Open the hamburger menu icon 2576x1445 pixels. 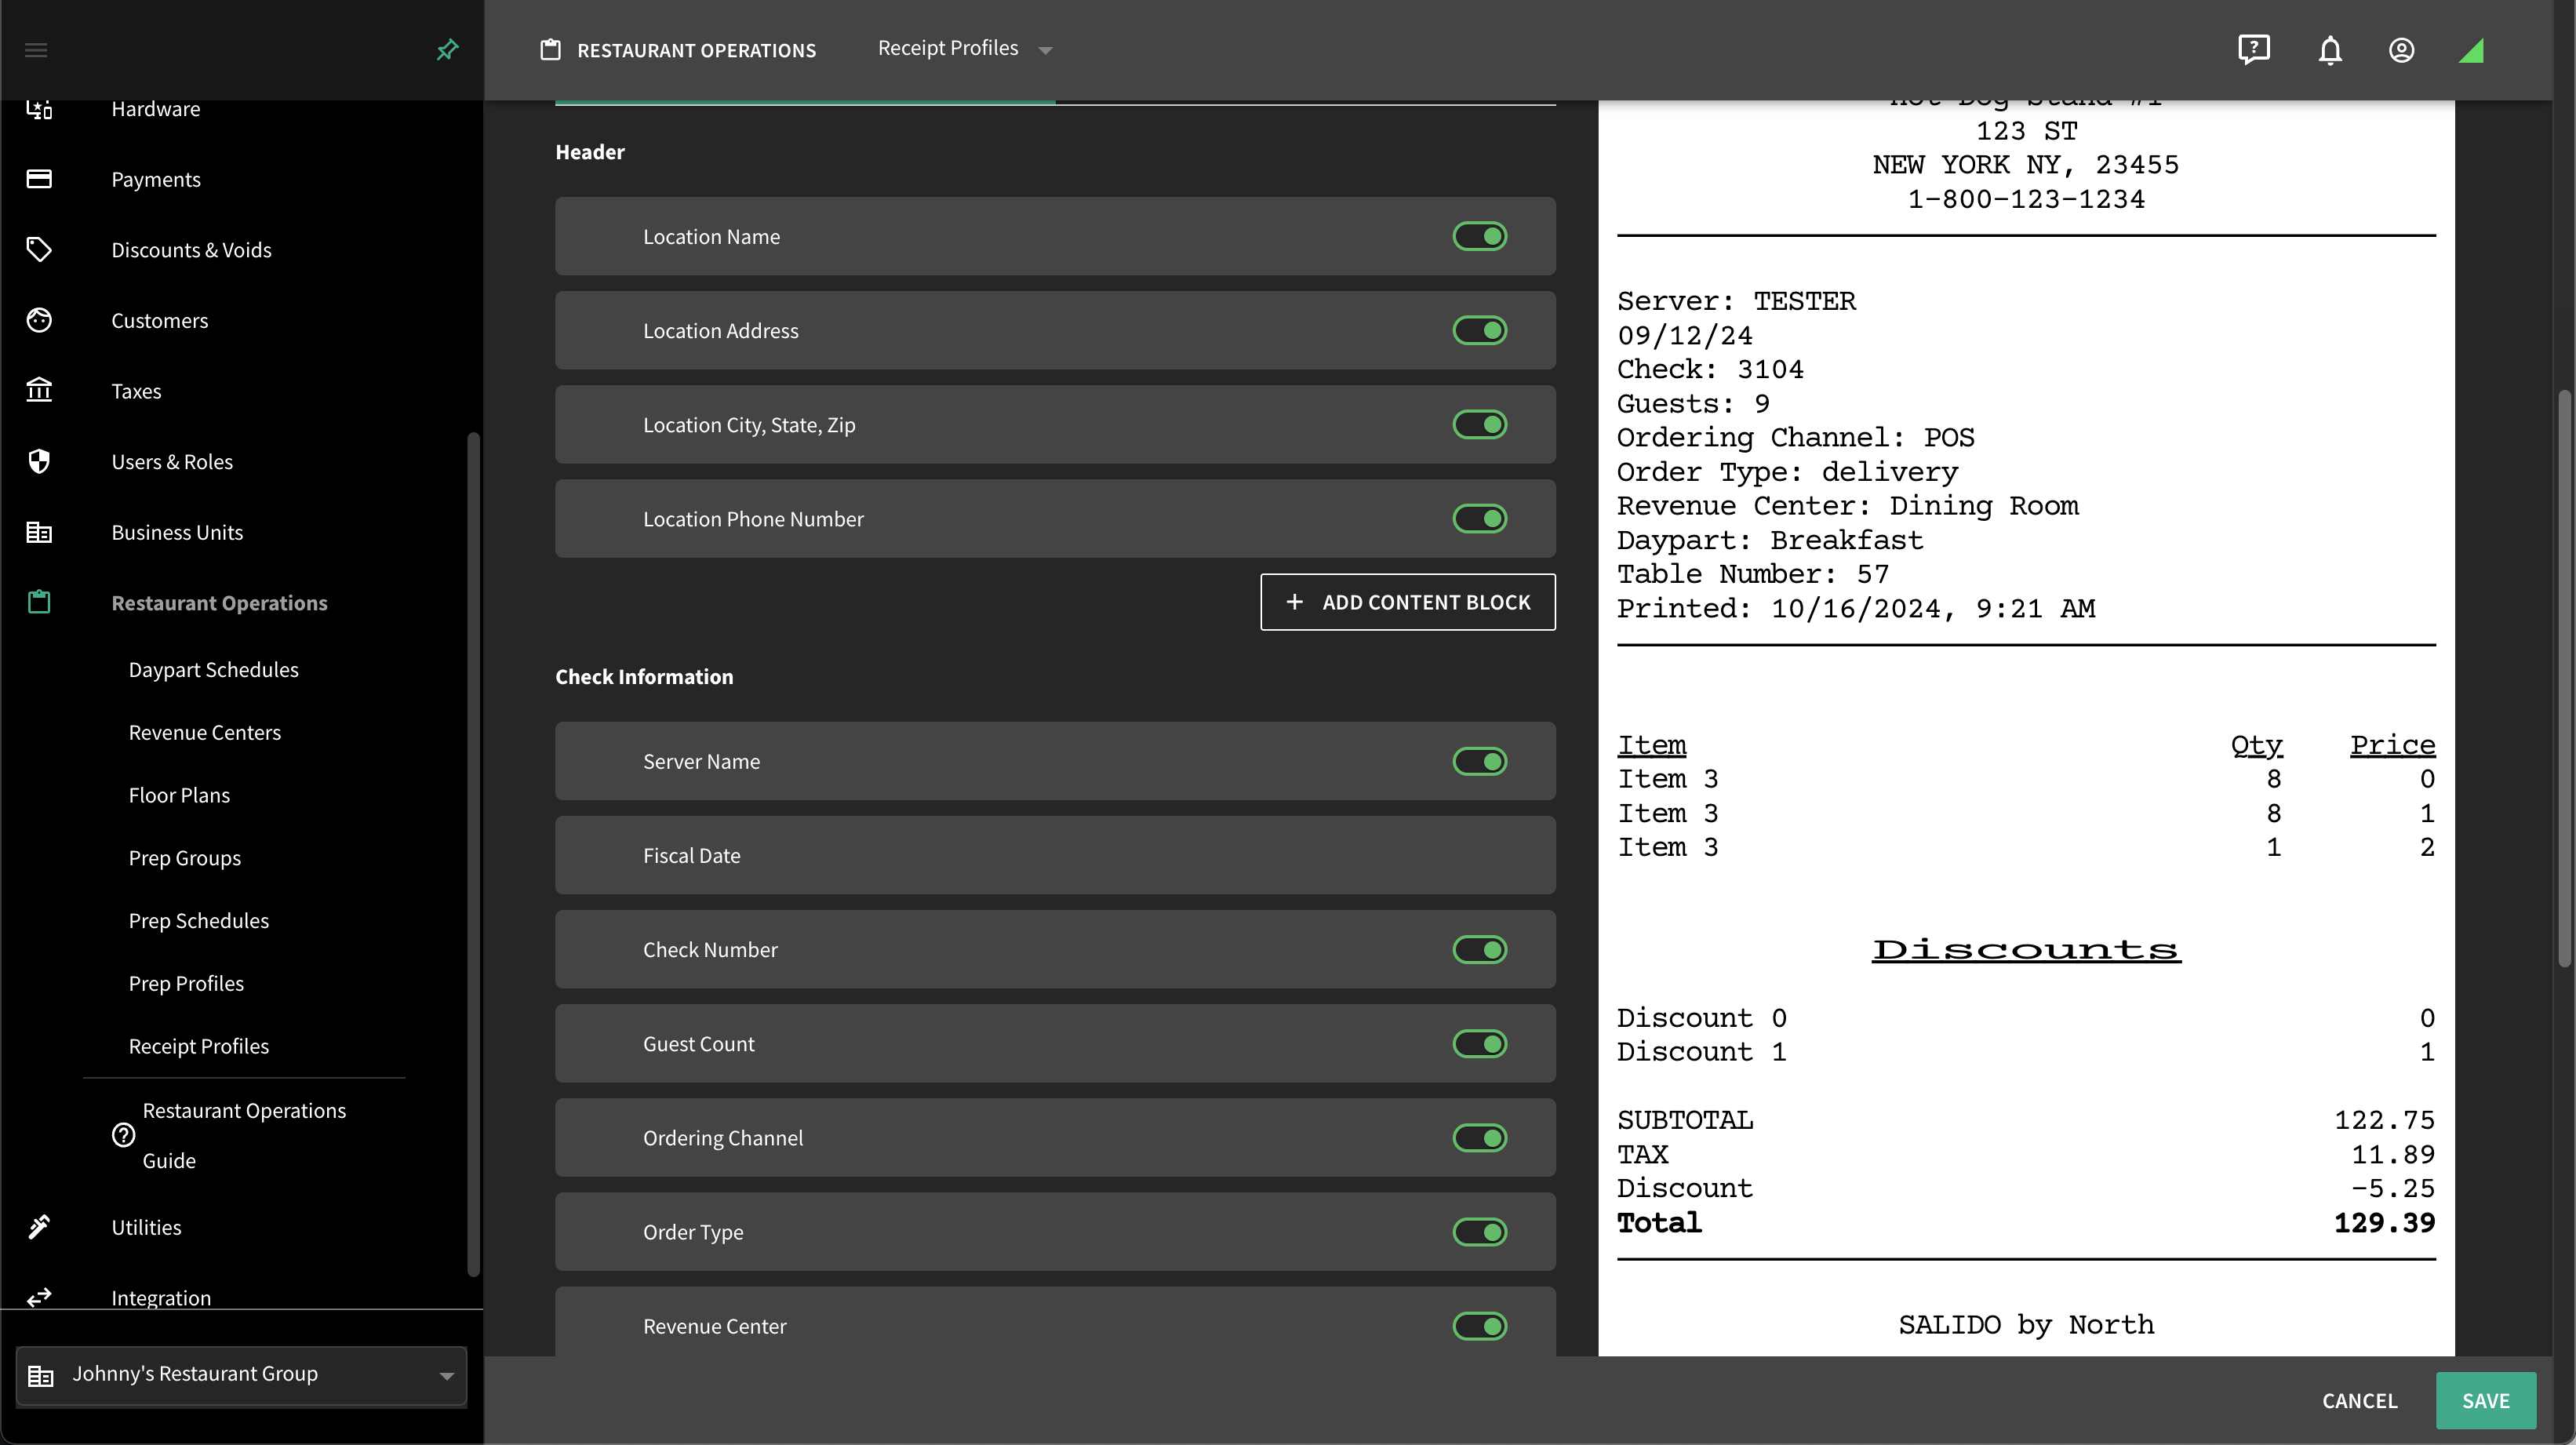[36, 50]
